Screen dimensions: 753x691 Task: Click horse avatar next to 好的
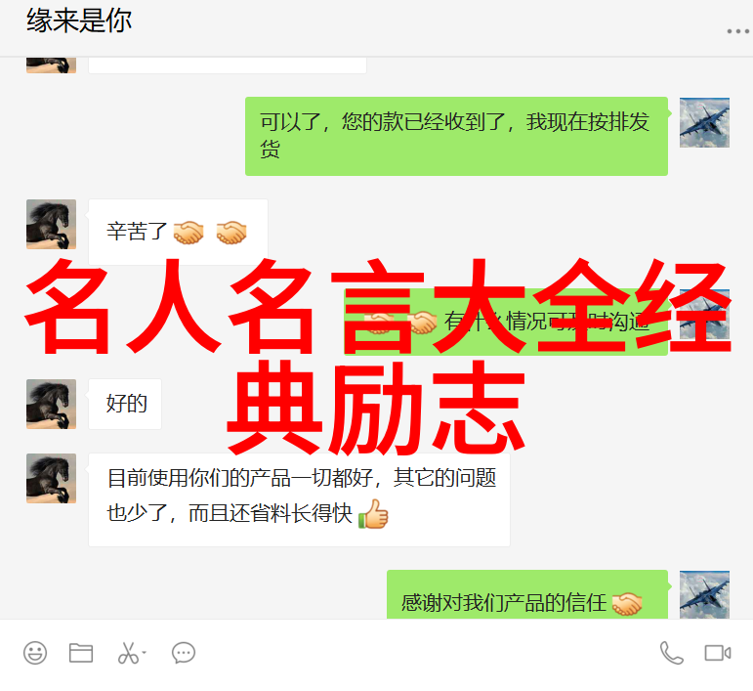click(x=51, y=404)
